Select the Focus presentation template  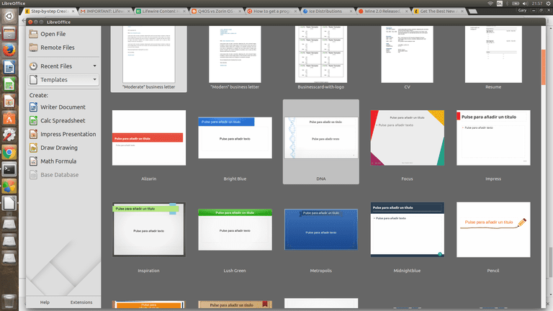407,142
